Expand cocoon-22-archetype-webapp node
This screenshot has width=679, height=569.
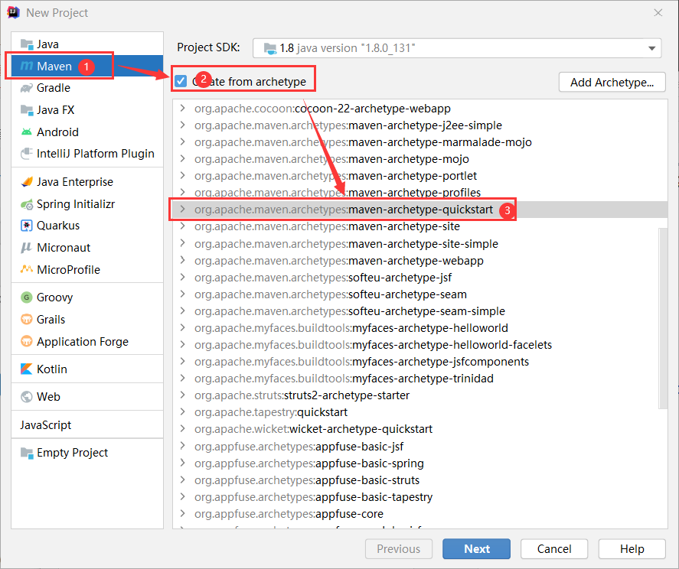pos(183,108)
